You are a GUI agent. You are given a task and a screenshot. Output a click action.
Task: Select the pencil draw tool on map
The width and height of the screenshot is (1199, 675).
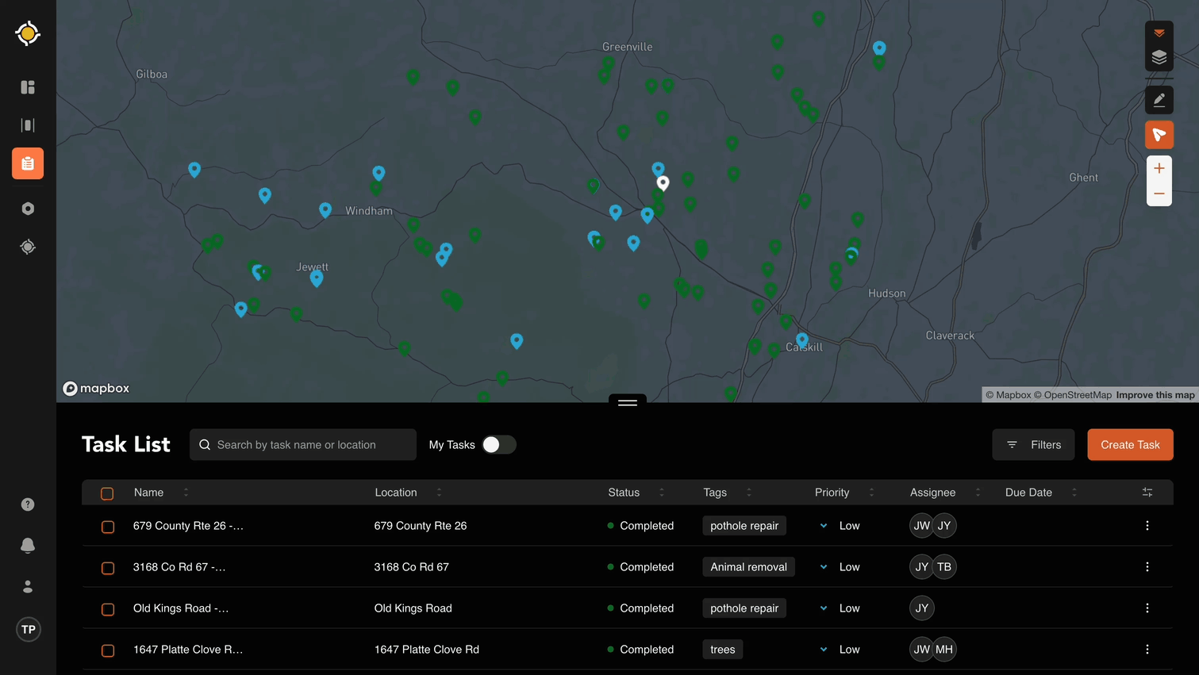[x=1159, y=100]
